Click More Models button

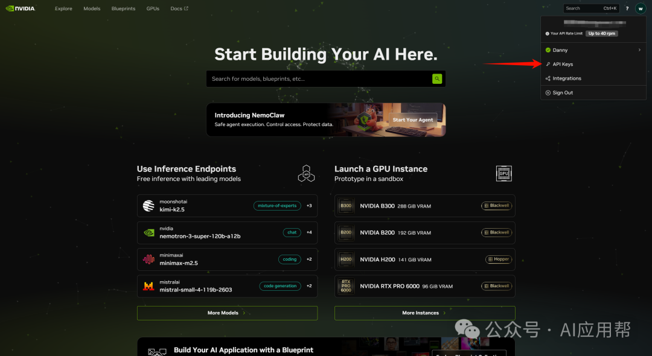point(227,313)
